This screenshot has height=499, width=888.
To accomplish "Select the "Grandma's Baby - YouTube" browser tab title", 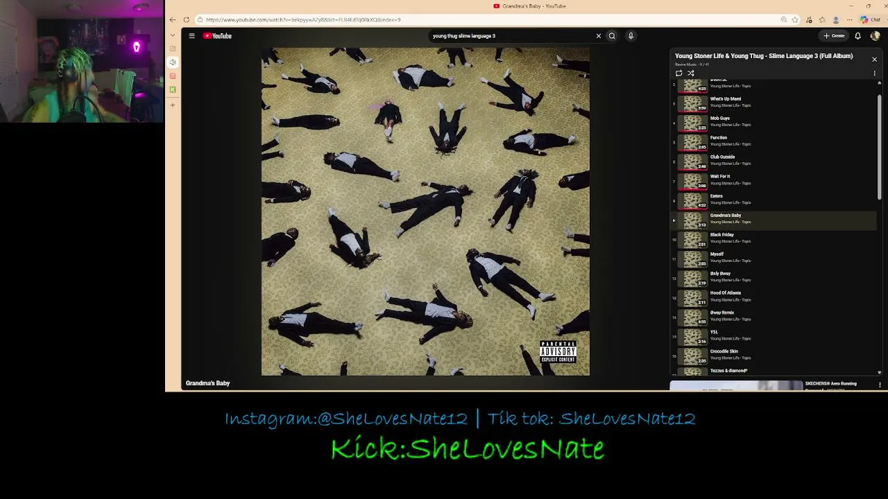I will [x=533, y=6].
